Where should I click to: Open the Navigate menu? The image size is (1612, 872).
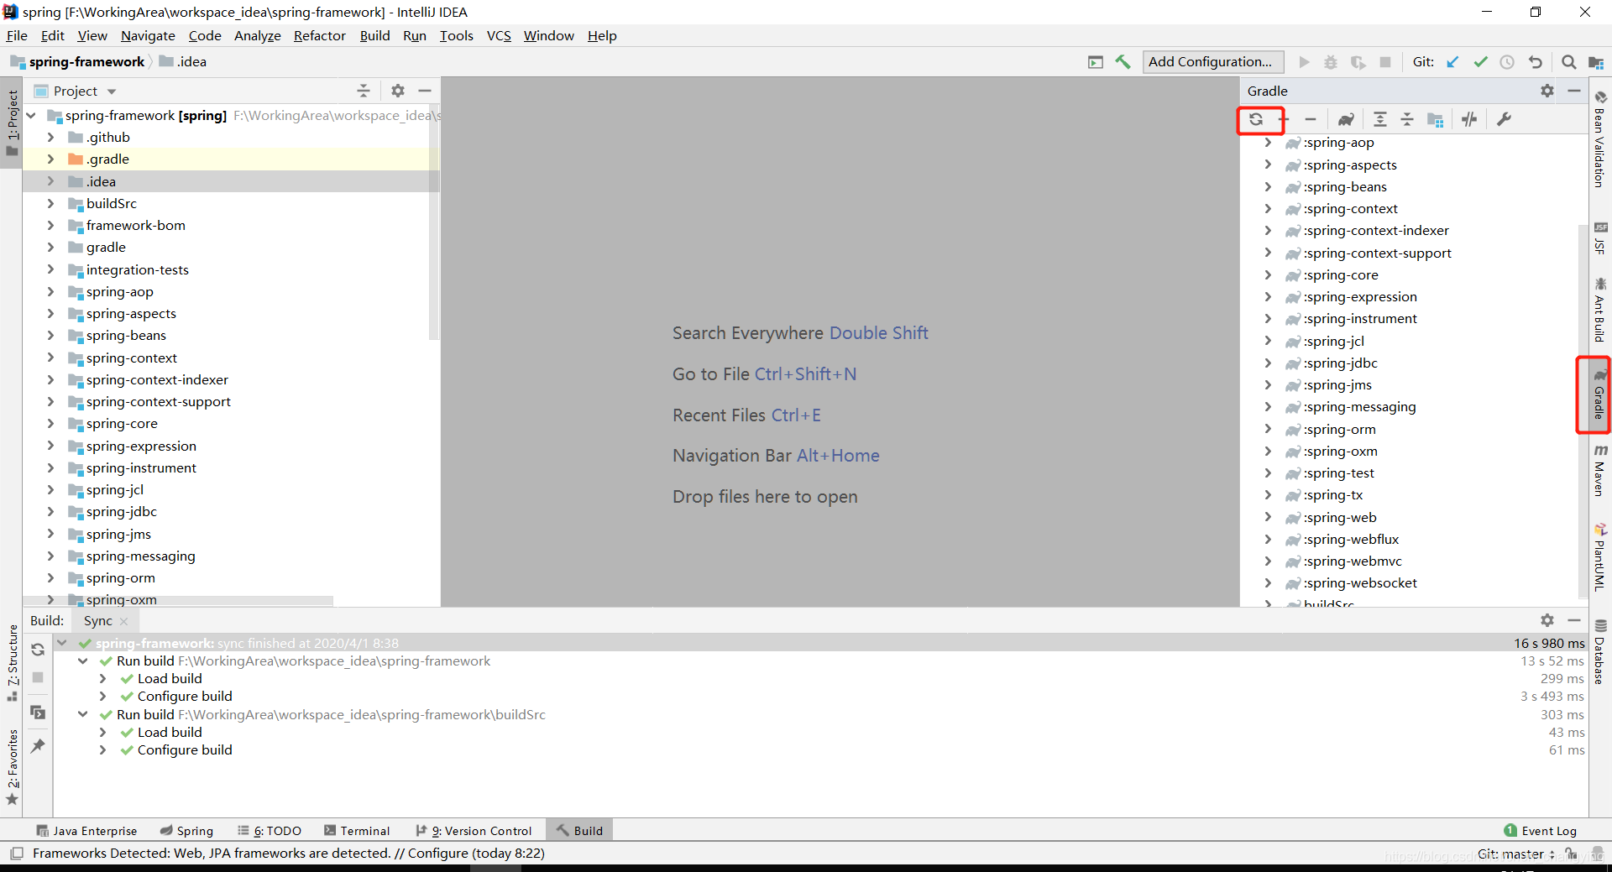(x=148, y=36)
